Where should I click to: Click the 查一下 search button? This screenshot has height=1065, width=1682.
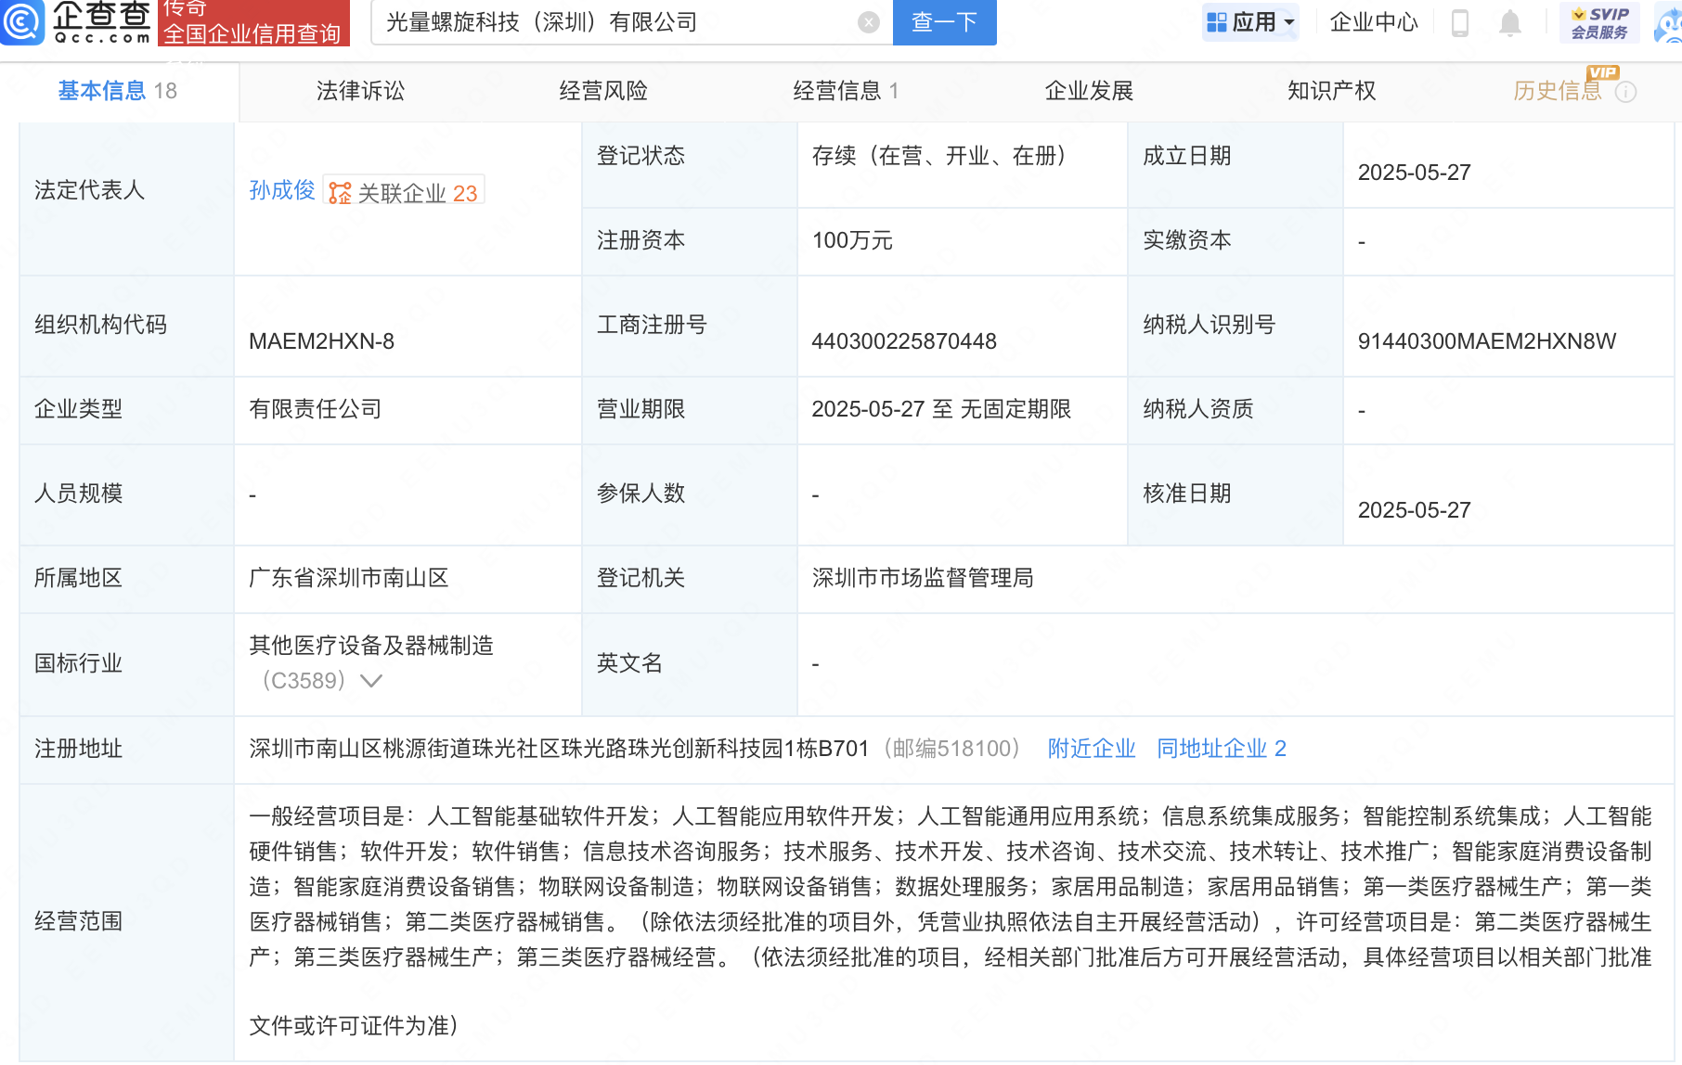[944, 22]
